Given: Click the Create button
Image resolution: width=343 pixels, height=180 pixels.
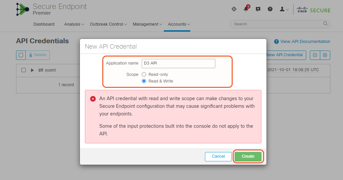Looking at the screenshot, I should [x=248, y=156].
